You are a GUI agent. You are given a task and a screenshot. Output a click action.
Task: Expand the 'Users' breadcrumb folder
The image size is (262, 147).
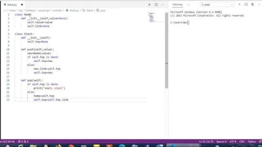pos(12,10)
